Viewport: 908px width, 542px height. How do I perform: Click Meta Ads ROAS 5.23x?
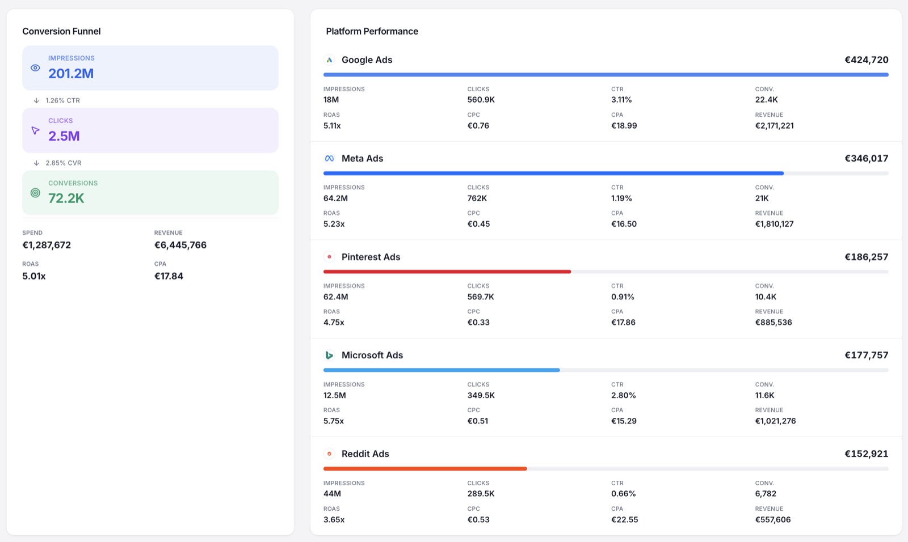coord(334,224)
